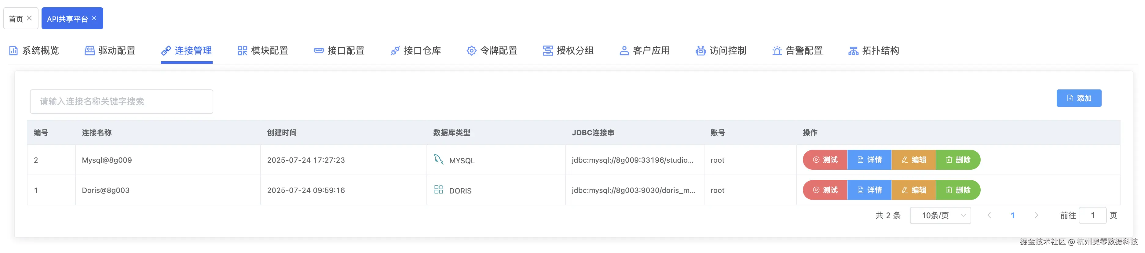The image size is (1145, 253).
Task: Click the 访问控制 robot icon
Action: pyautogui.click(x=701, y=51)
